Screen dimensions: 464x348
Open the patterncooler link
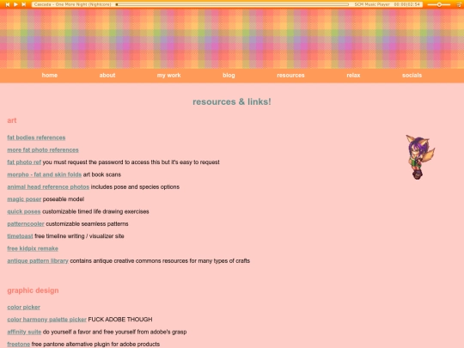[26, 224]
